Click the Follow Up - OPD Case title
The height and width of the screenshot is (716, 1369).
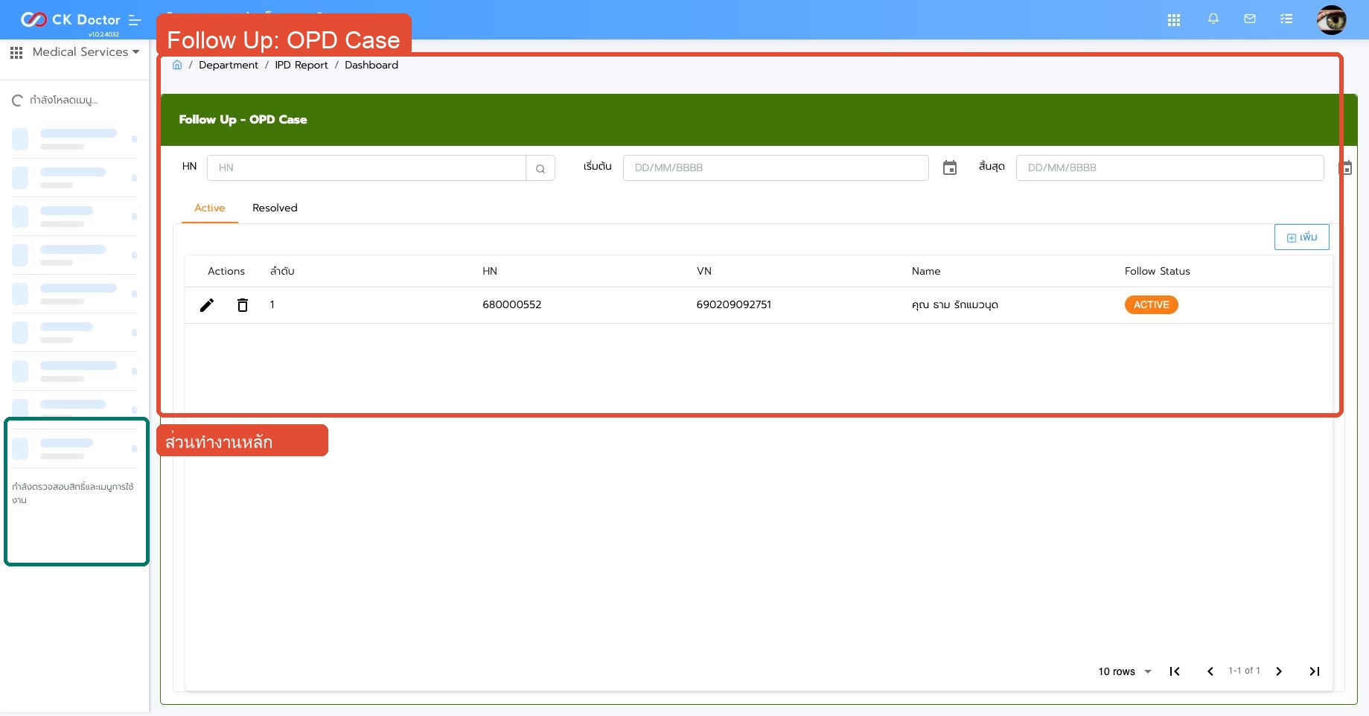pyautogui.click(x=243, y=119)
